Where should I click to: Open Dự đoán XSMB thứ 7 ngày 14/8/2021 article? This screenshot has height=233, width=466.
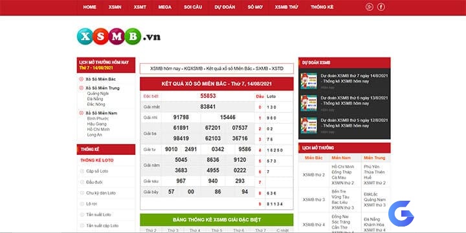tap(354, 79)
